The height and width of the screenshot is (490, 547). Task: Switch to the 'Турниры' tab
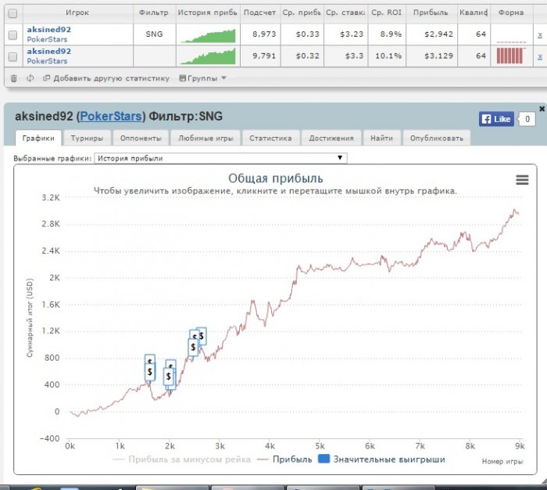click(x=87, y=138)
